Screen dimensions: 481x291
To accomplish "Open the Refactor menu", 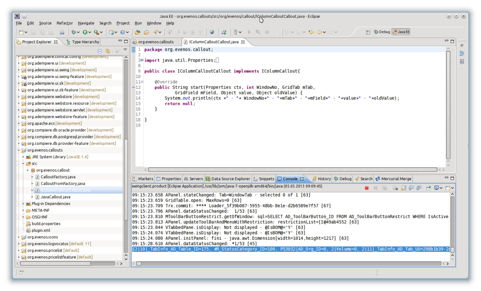I will click(65, 23).
